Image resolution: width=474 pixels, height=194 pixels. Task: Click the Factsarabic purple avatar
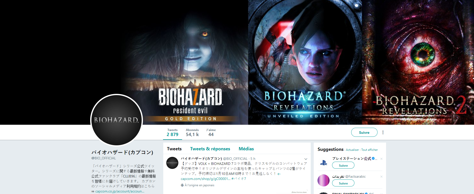[324, 180]
